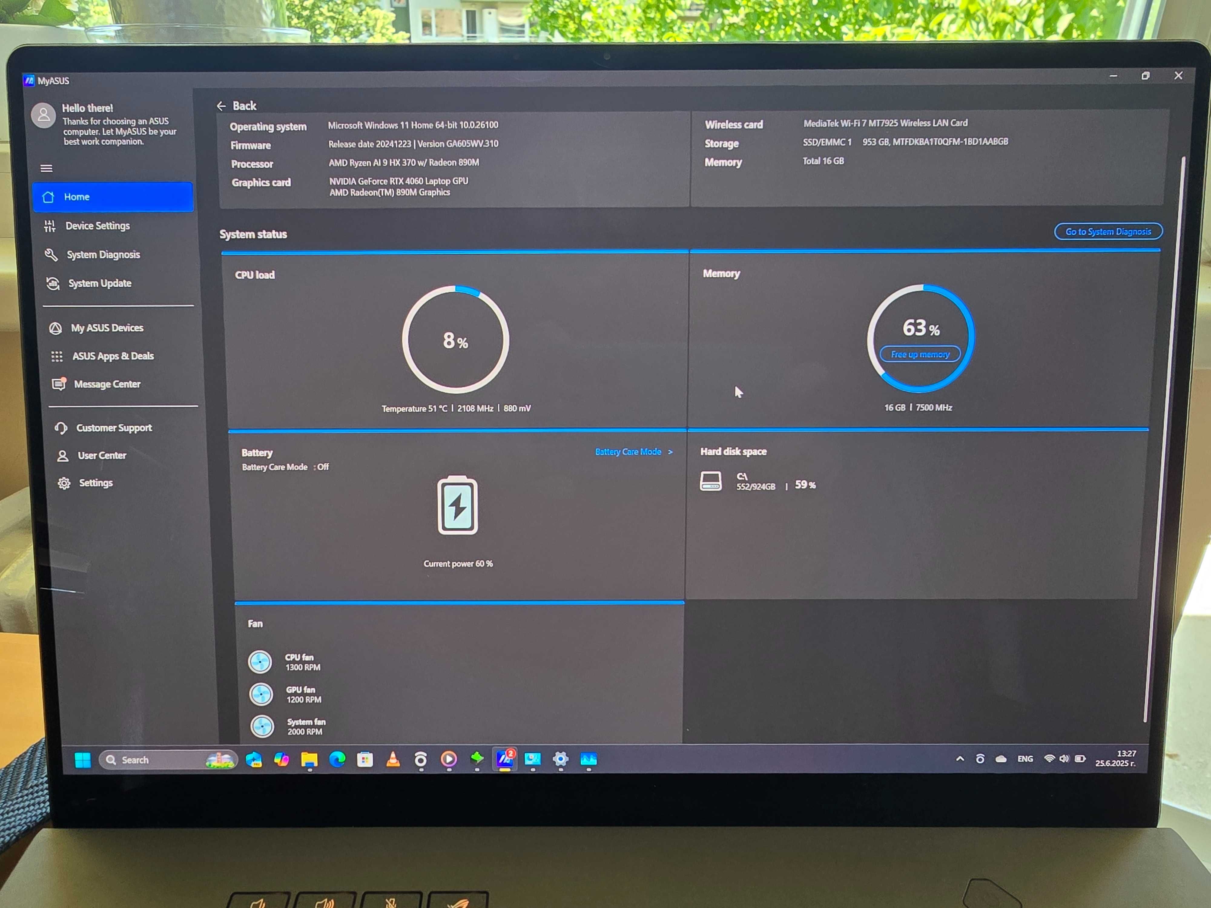Open Device Settings from the sidebar
This screenshot has height=908, width=1211.
click(97, 225)
